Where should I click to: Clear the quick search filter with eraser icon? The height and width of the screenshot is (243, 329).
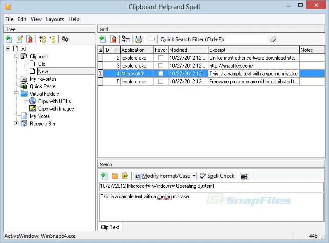[273, 39]
